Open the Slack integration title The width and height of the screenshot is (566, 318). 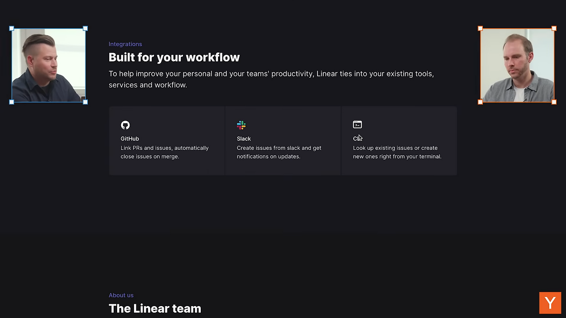click(x=244, y=139)
